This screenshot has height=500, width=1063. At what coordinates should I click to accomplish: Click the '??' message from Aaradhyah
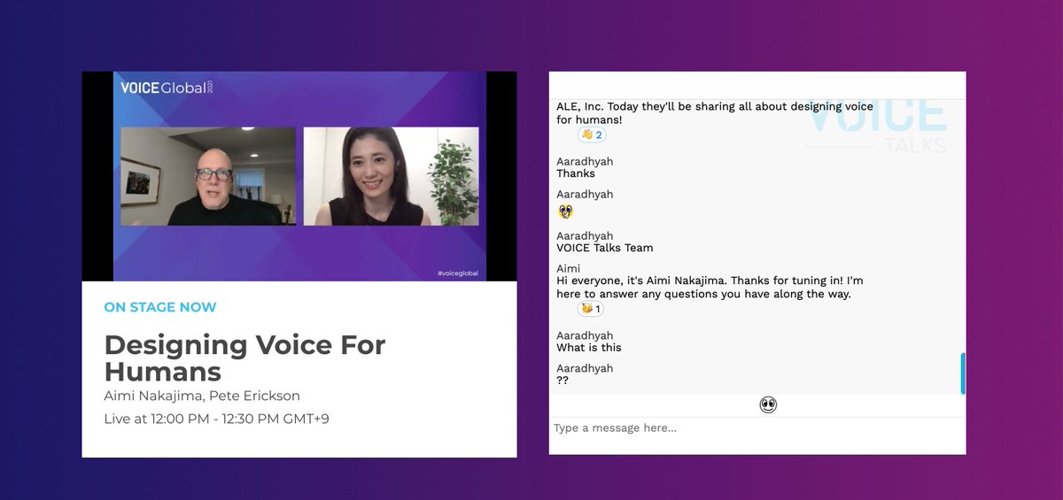[x=563, y=381]
